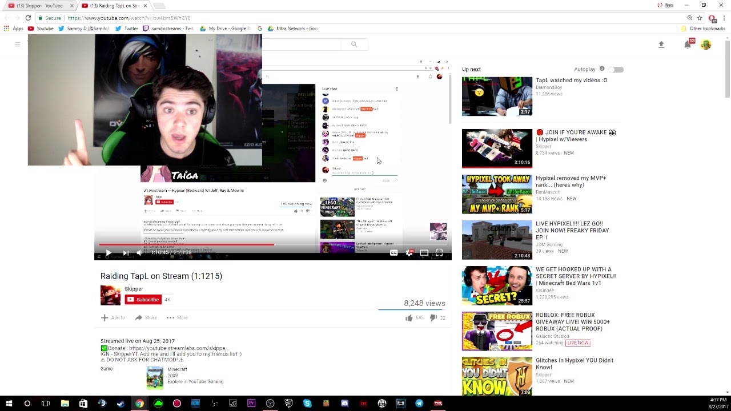Open the player settings gear with HD badge
The width and height of the screenshot is (731, 411).
[409, 253]
